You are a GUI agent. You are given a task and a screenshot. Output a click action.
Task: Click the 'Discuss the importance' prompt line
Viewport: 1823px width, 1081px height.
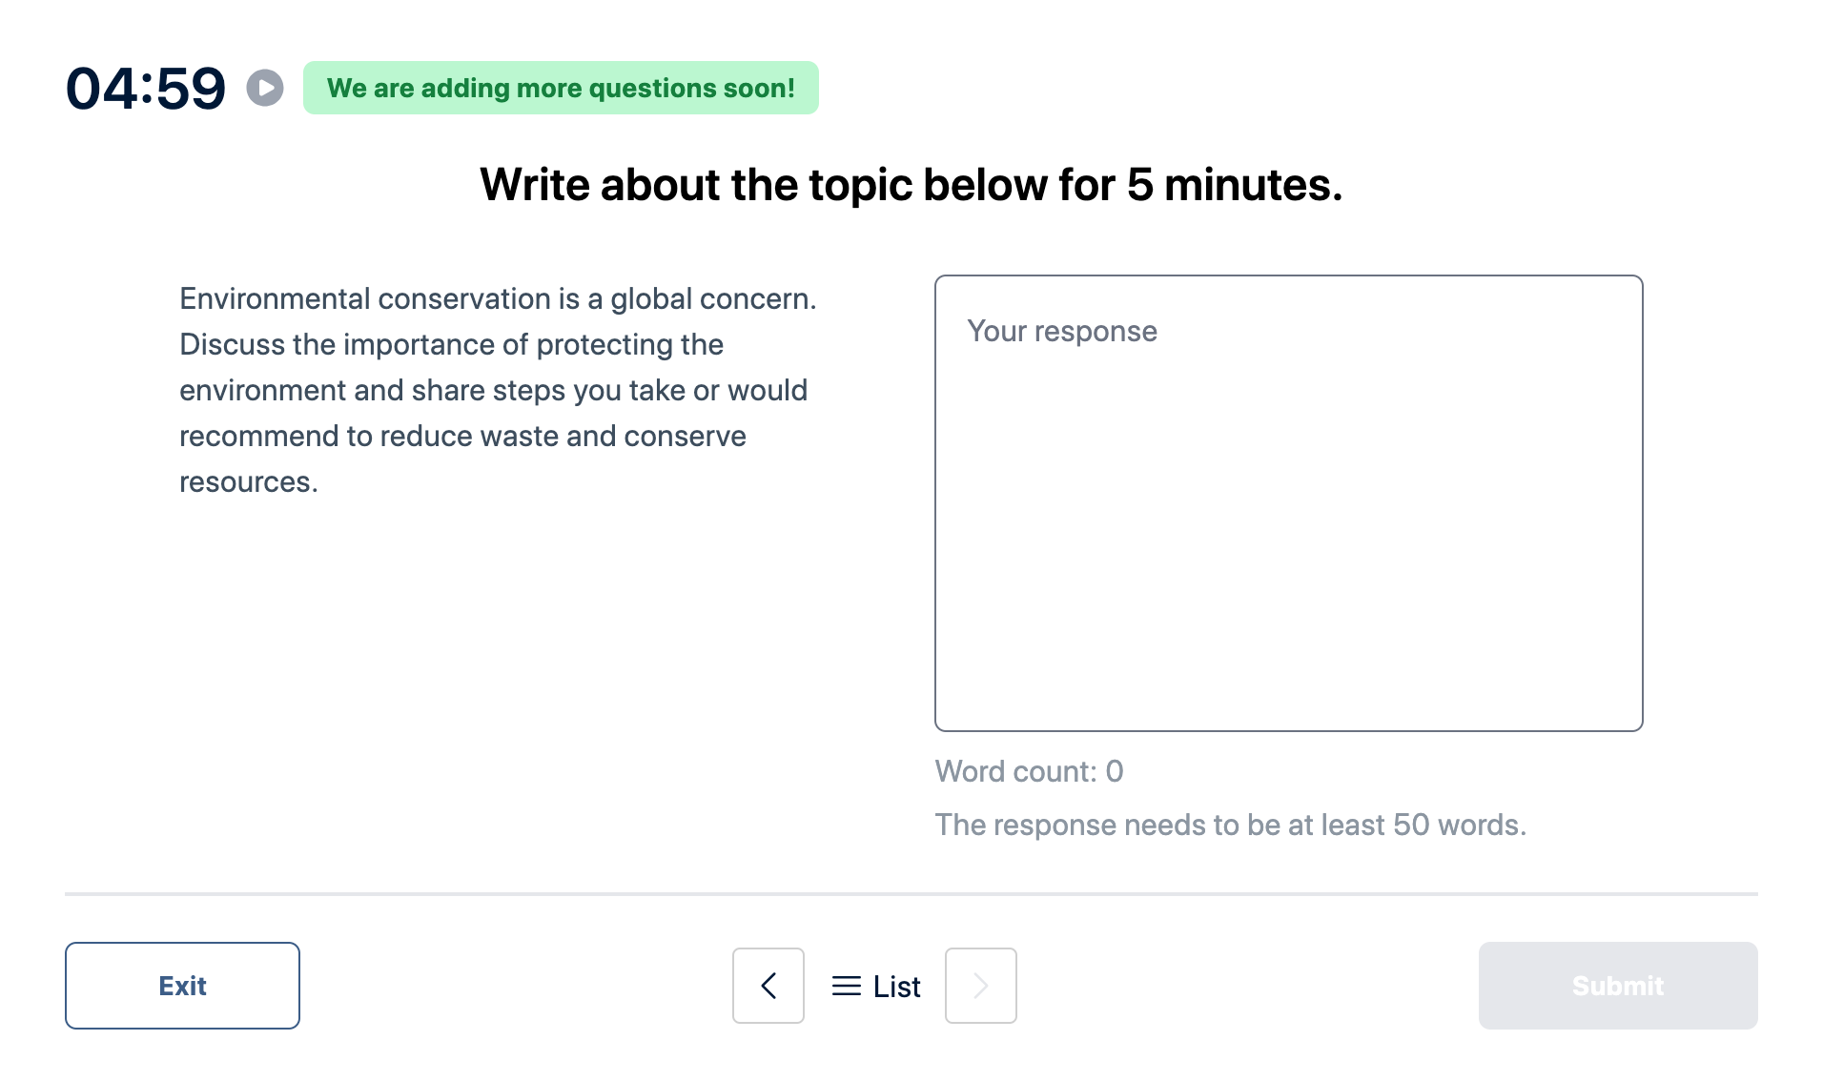coord(451,344)
